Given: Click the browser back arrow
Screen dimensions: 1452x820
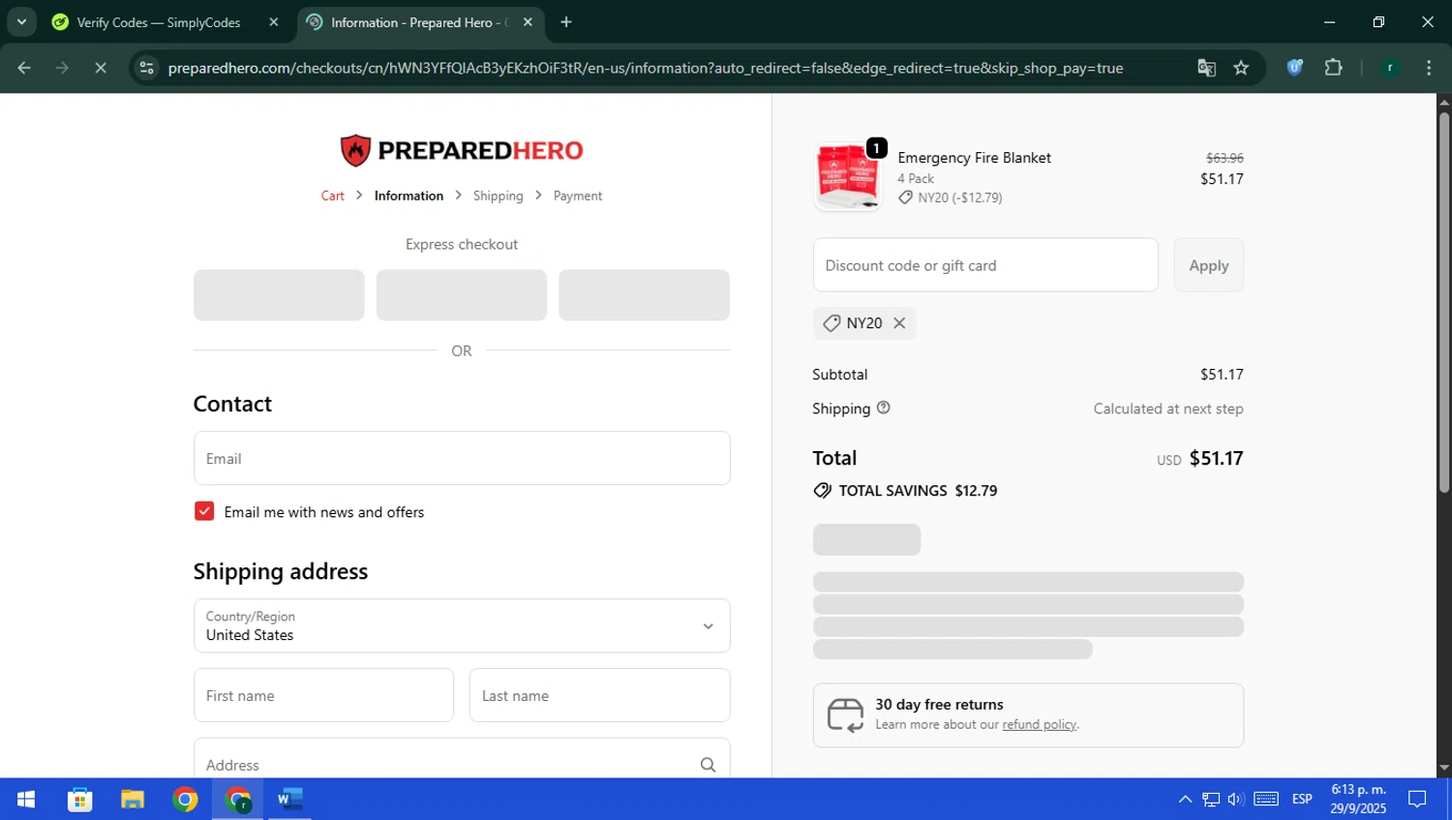Looking at the screenshot, I should click(x=24, y=68).
